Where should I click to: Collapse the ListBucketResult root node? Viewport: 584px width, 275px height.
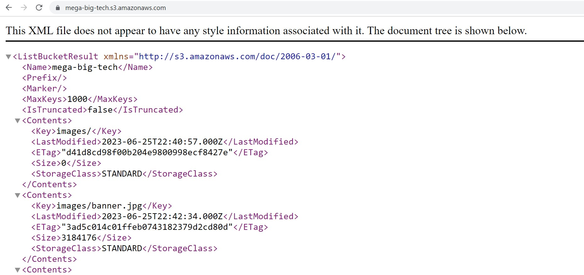click(8, 57)
